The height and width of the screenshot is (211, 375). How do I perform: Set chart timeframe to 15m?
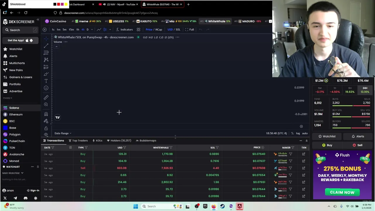71,29
